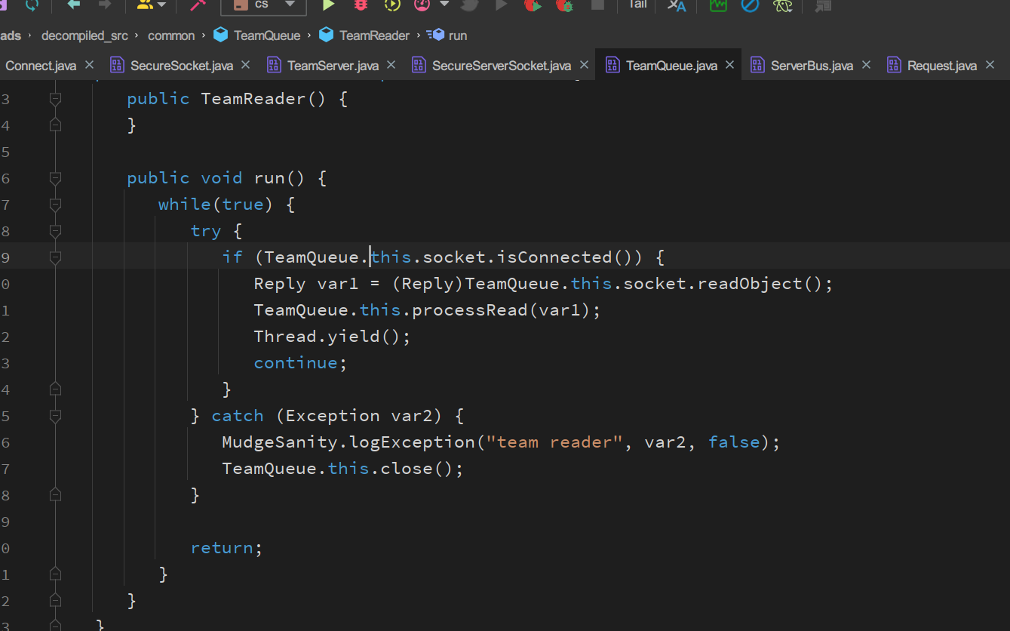Close the SecureServerSocket.java tab
1010x631 pixels.
pyautogui.click(x=584, y=65)
